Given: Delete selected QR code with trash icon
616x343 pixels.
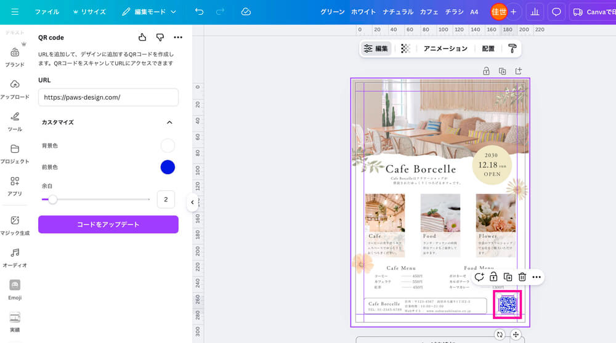Looking at the screenshot, I should [522, 277].
